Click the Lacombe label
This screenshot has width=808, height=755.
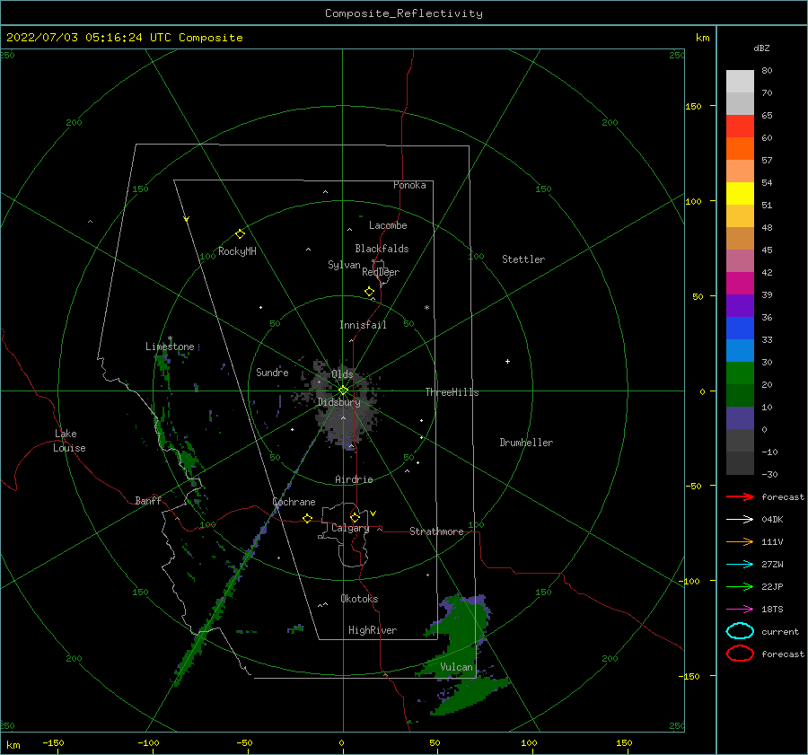[388, 225]
